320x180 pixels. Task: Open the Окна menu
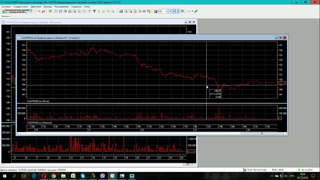pyautogui.click(x=87, y=6)
